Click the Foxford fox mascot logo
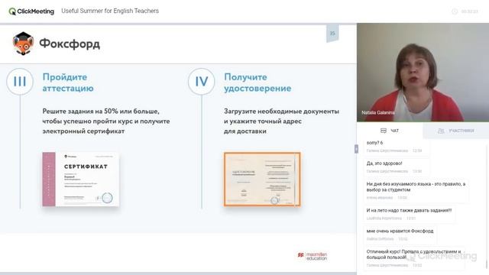The height and width of the screenshot is (275, 489). 23,44
